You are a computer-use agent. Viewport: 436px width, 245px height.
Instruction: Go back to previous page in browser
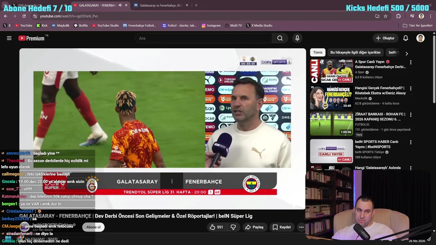point(5,16)
